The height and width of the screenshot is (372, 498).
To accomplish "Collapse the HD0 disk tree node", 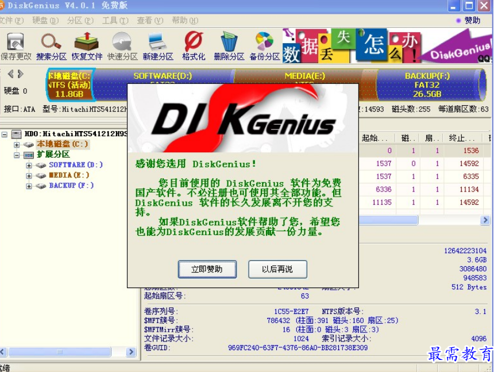I will tap(5, 135).
